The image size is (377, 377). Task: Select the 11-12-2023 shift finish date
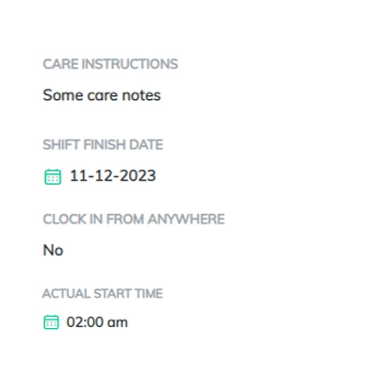click(x=113, y=175)
